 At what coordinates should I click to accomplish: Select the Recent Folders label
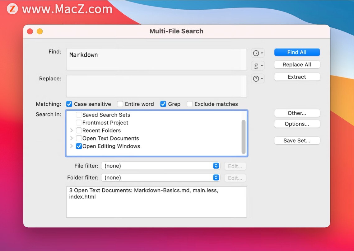tap(101, 130)
